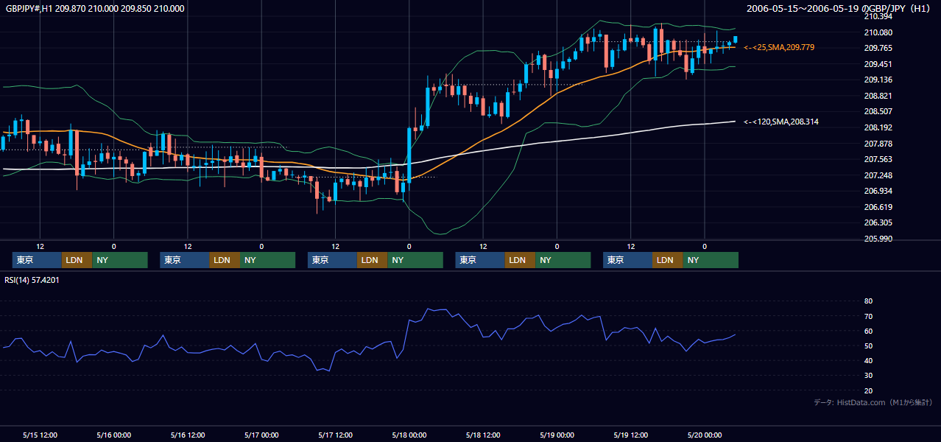Screen dimensions: 941x442
Task: Click RSI scale value 50
Action: tap(868, 345)
